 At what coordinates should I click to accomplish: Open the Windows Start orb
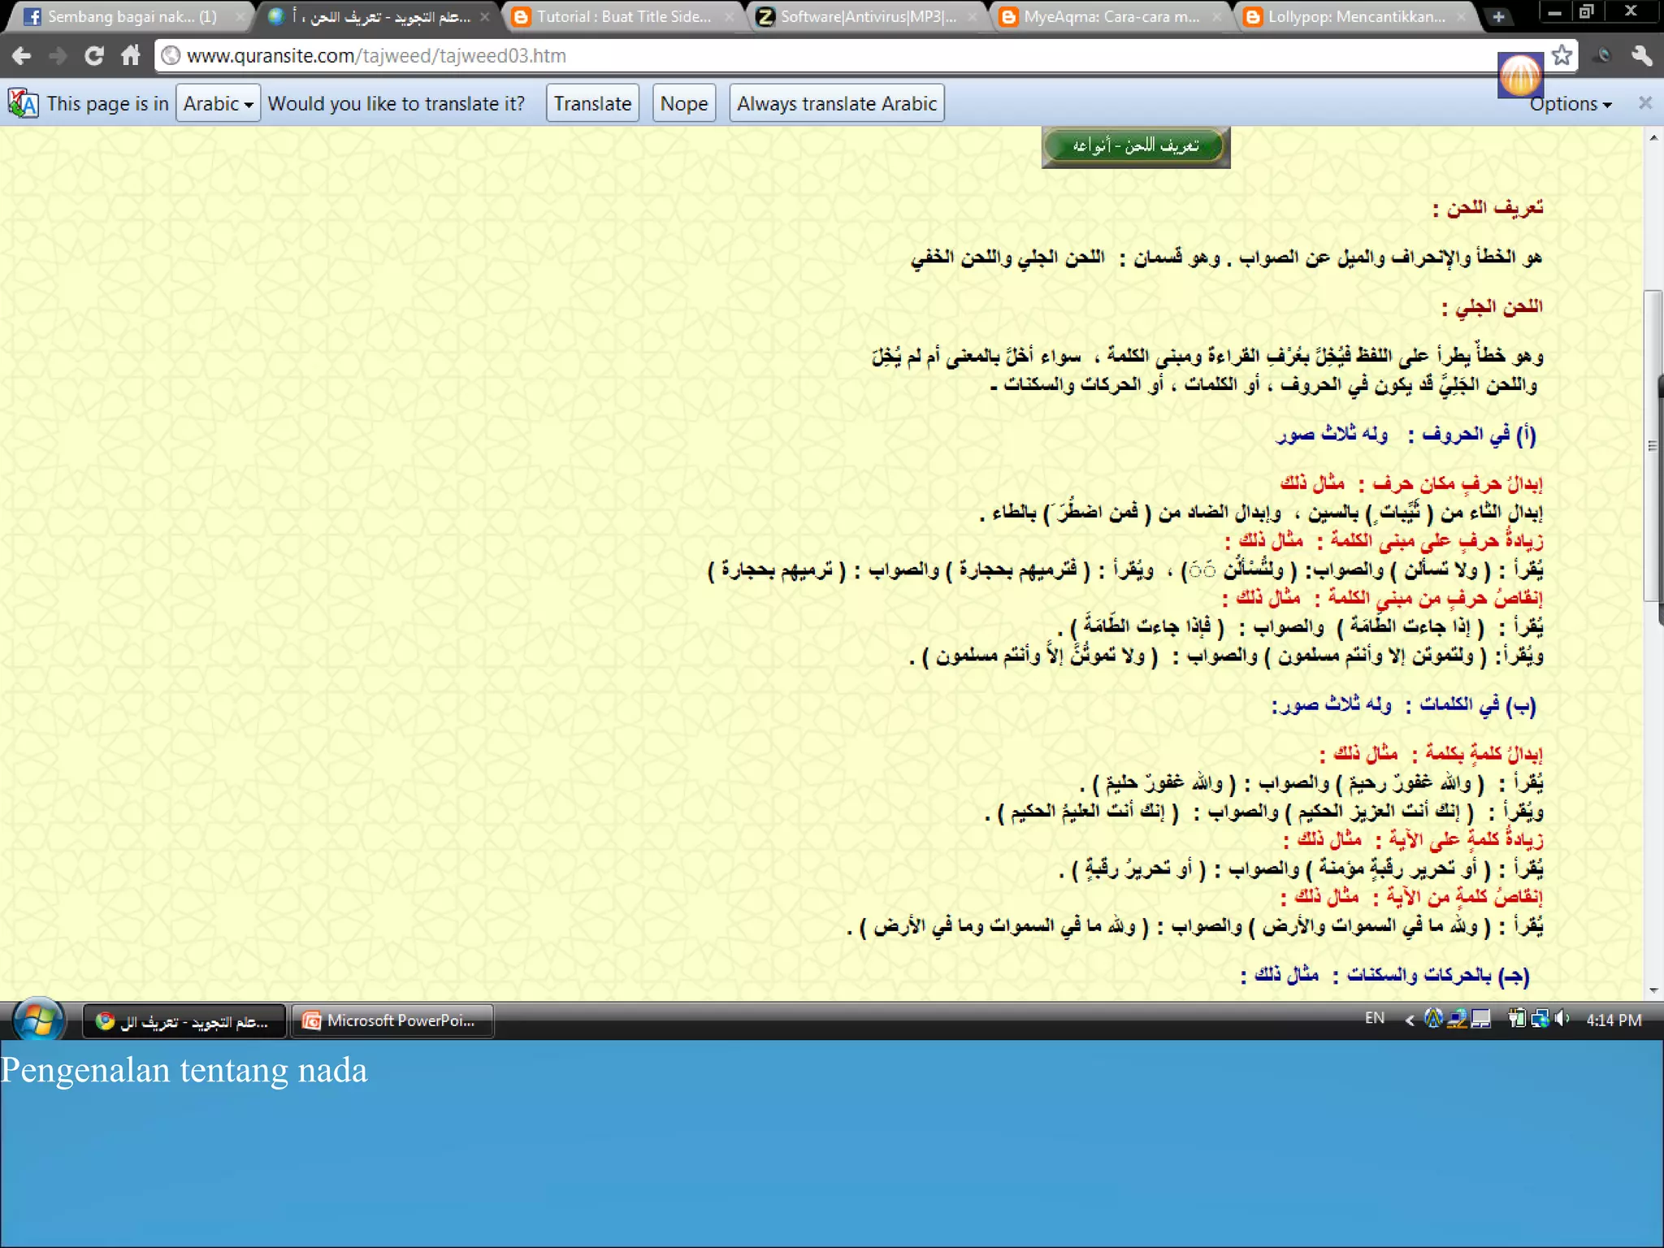coord(37,1020)
